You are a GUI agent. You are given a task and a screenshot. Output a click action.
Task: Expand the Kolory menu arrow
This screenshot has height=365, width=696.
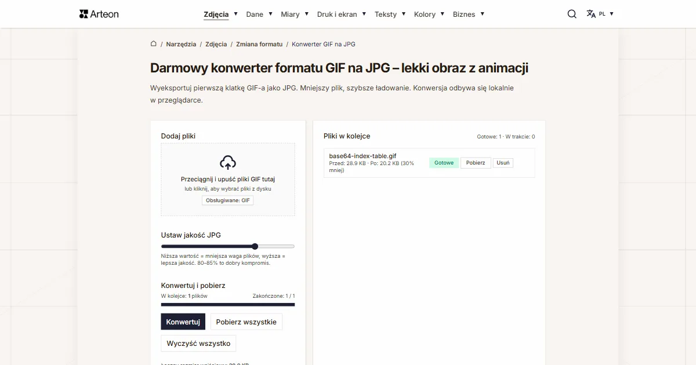pos(442,13)
